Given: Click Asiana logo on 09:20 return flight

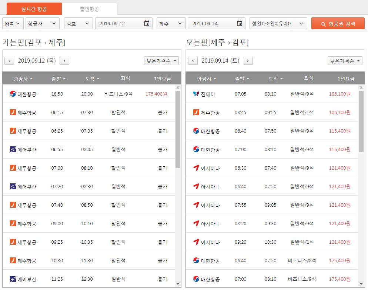Looking at the screenshot, I should point(196,242).
